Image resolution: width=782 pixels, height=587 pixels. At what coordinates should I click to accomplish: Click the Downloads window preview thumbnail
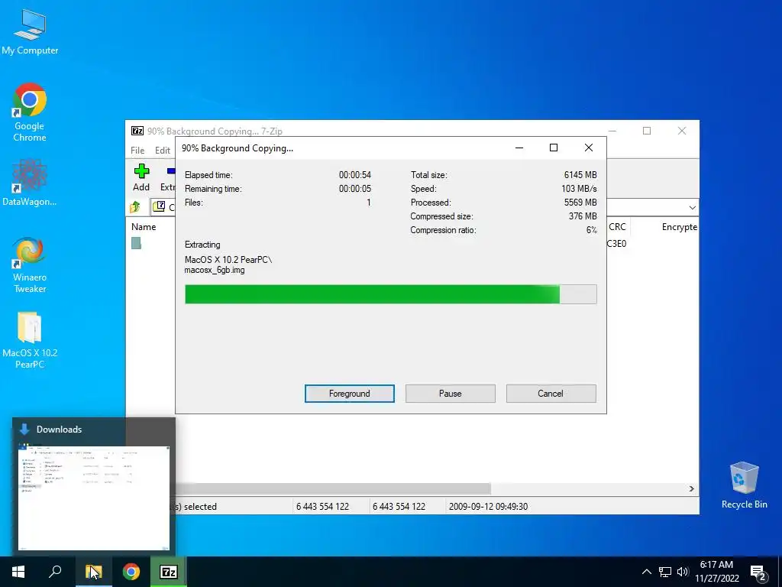point(94,498)
